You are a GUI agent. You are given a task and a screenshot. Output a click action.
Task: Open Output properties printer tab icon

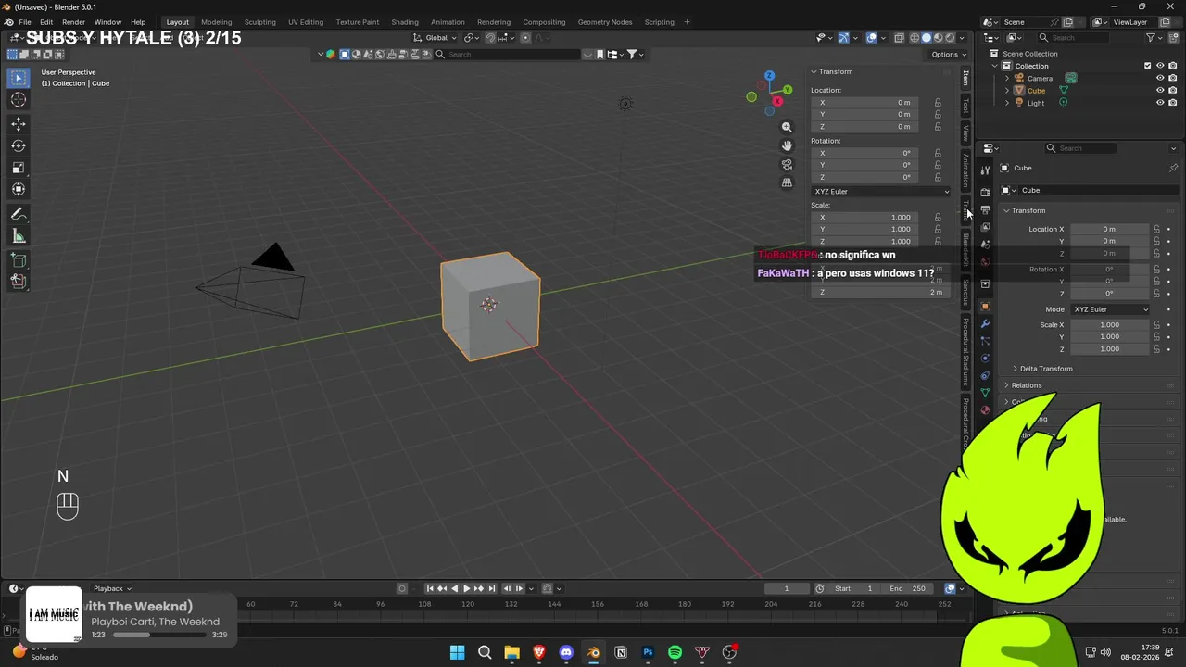(985, 209)
